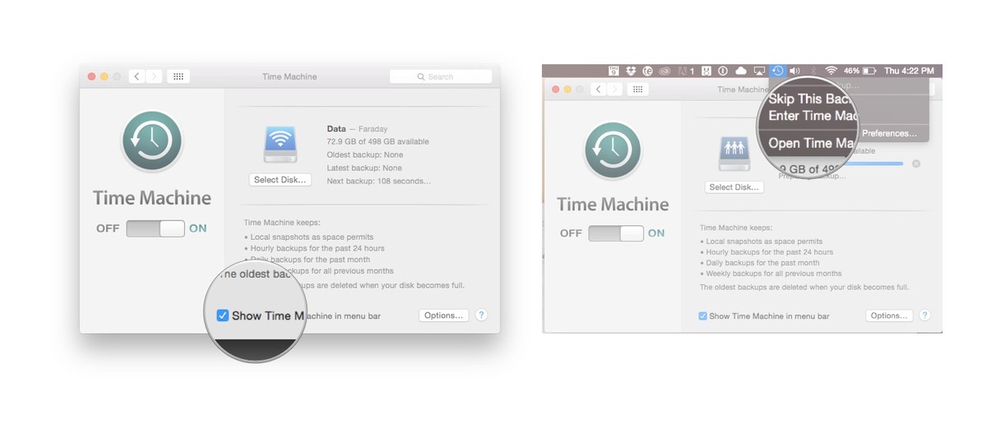Toggle Time Machine OFF/ON switch in Data-disk window

coord(155,228)
